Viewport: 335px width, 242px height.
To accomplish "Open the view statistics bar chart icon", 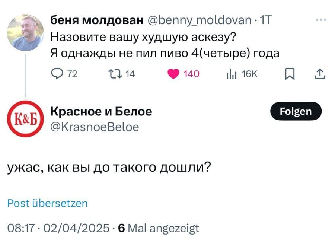I will pos(232,74).
